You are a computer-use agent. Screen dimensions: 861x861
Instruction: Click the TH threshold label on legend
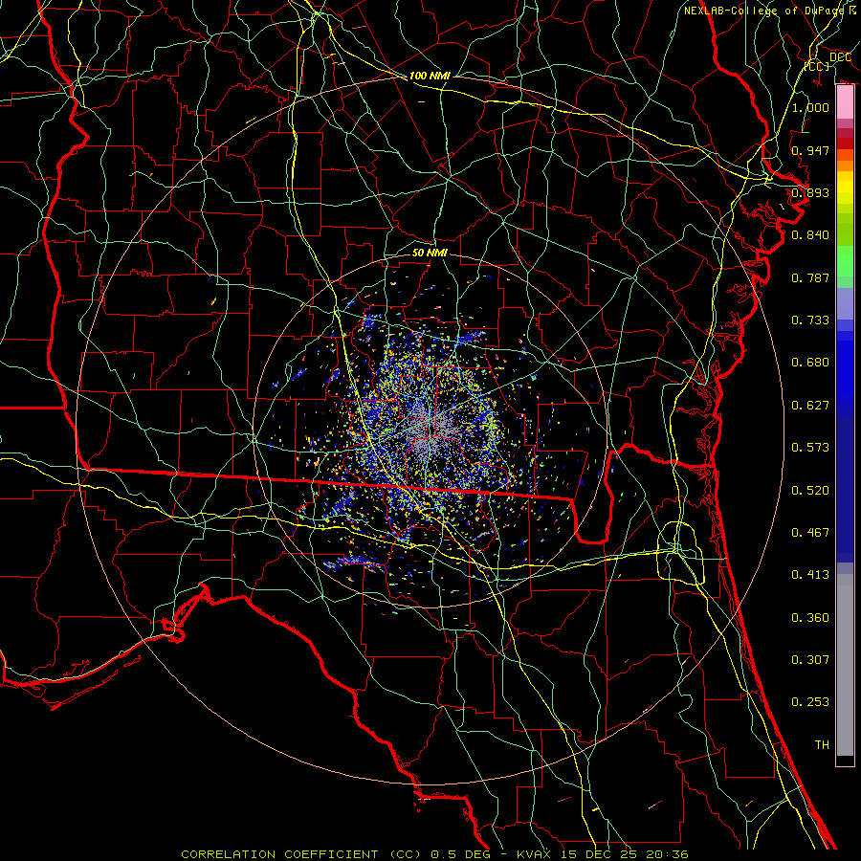tap(822, 745)
